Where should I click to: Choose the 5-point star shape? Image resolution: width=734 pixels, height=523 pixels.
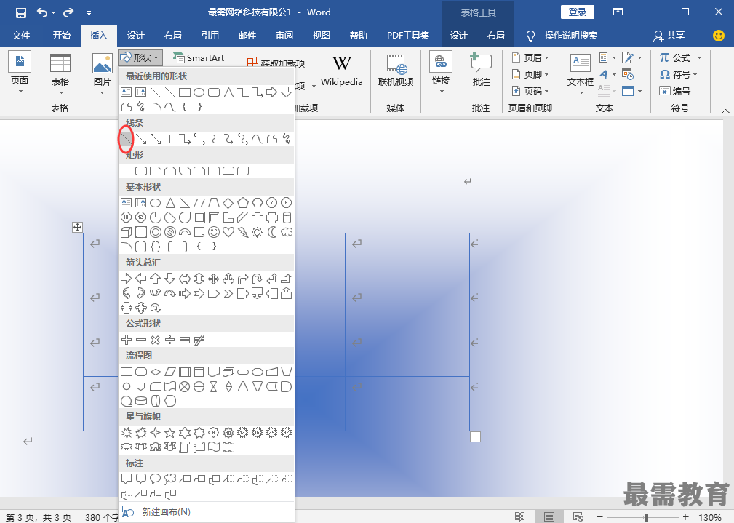tap(170, 433)
